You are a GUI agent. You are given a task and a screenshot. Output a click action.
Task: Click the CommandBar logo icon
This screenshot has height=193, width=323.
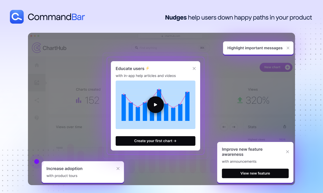[17, 17]
